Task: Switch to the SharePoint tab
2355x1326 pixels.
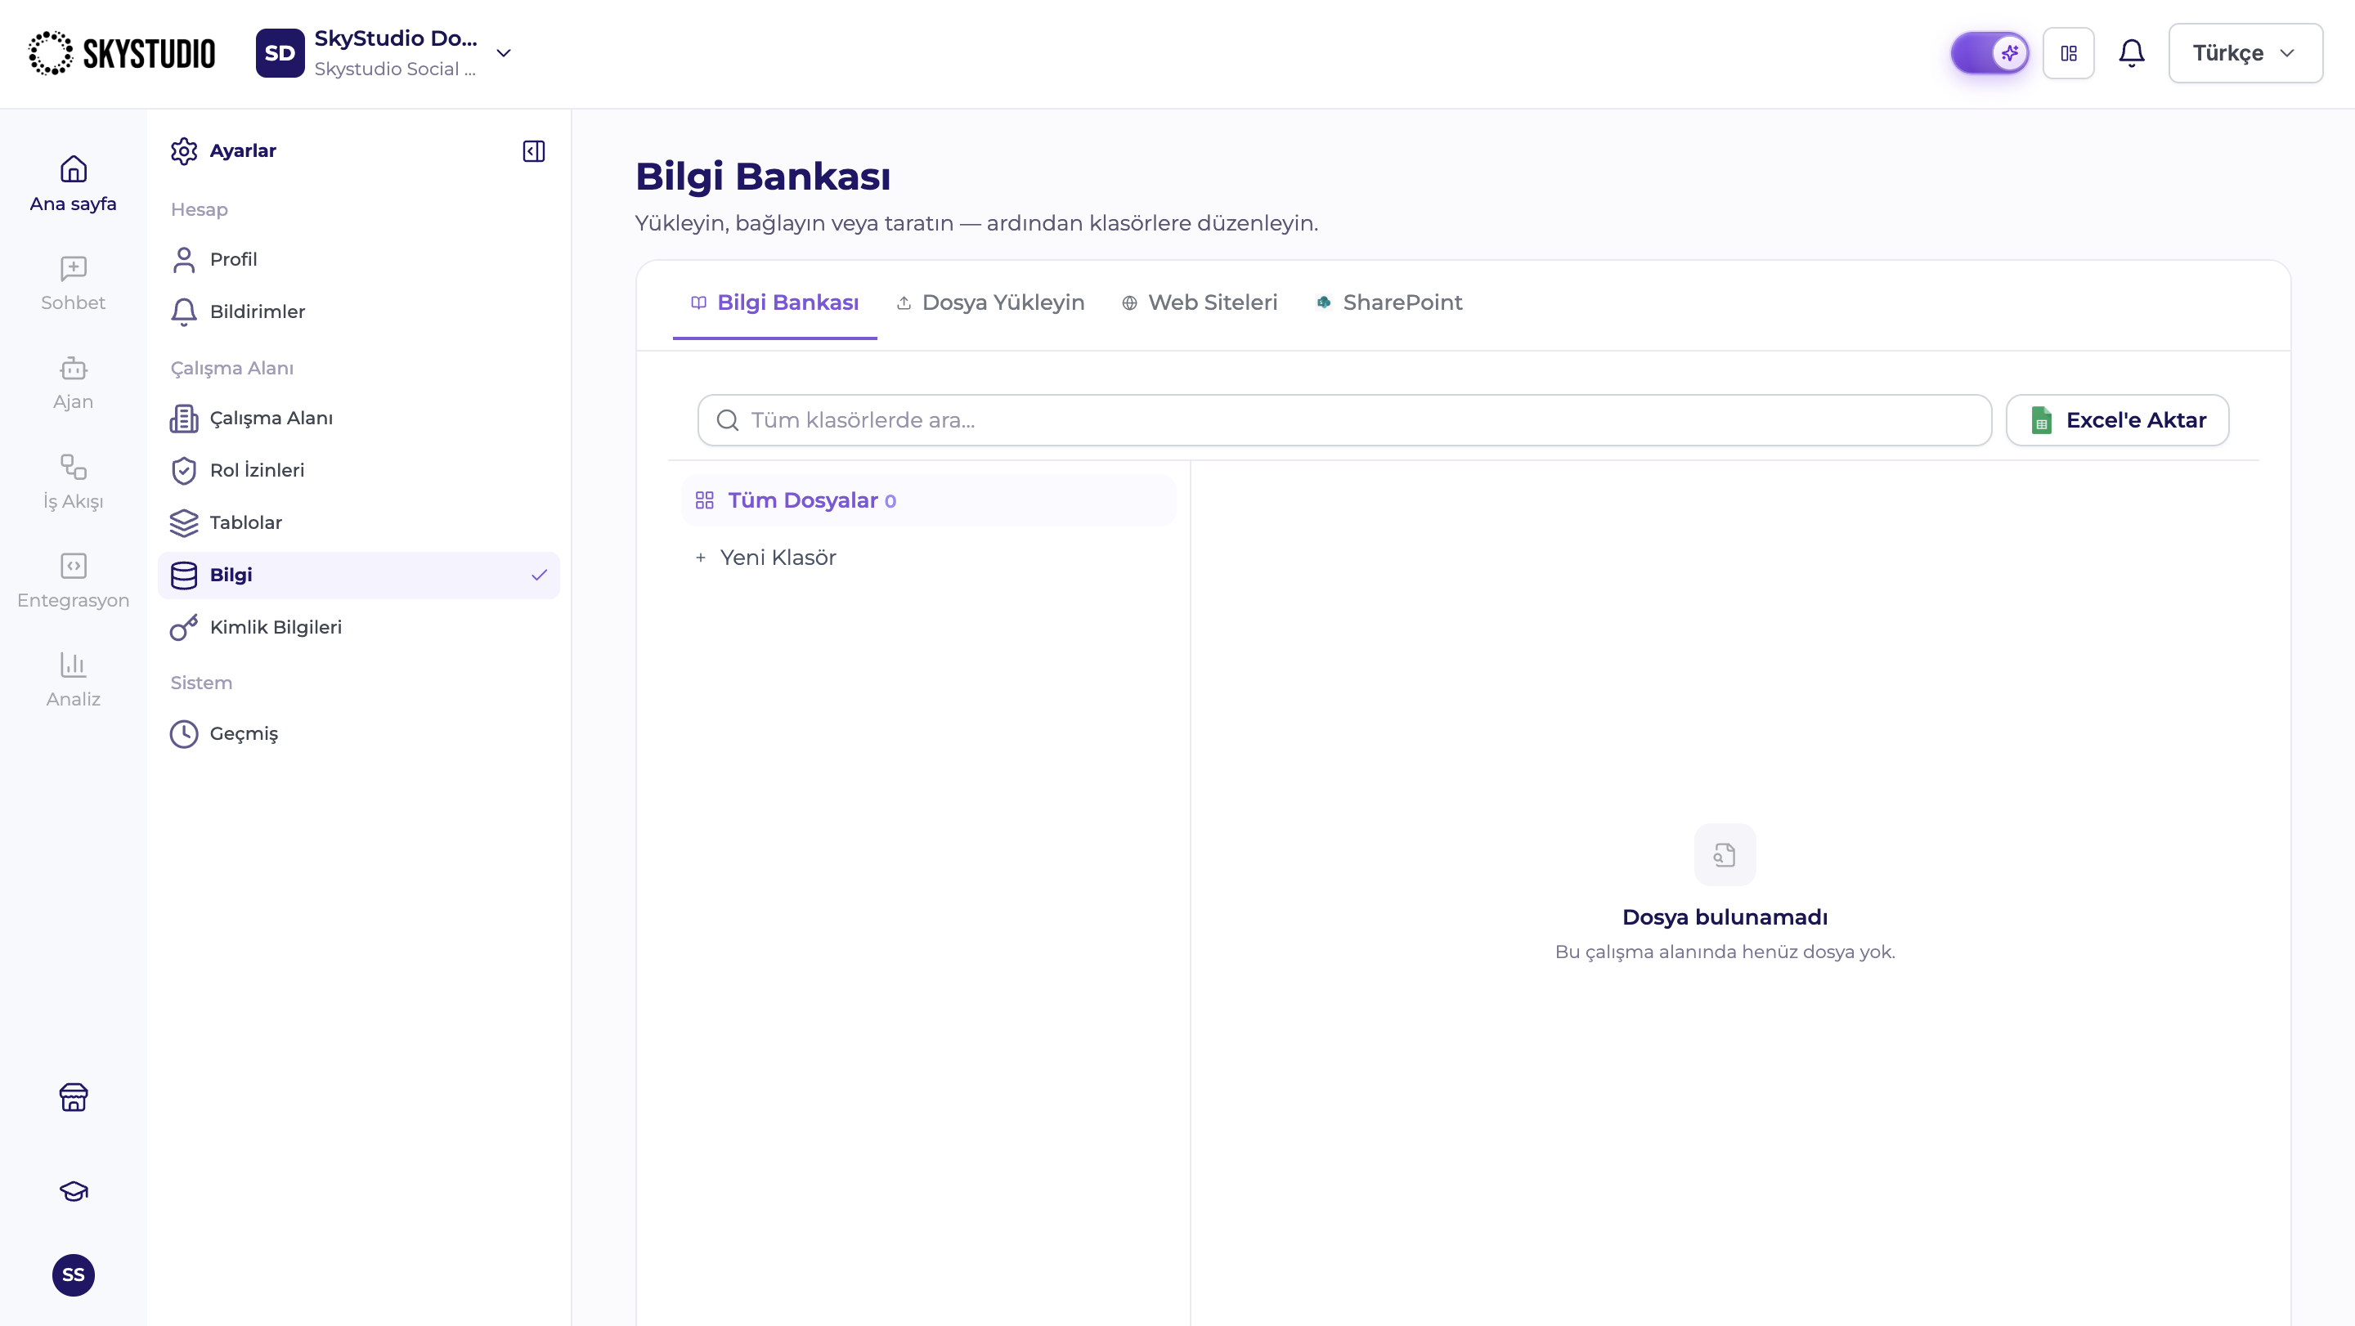Action: click(1389, 302)
